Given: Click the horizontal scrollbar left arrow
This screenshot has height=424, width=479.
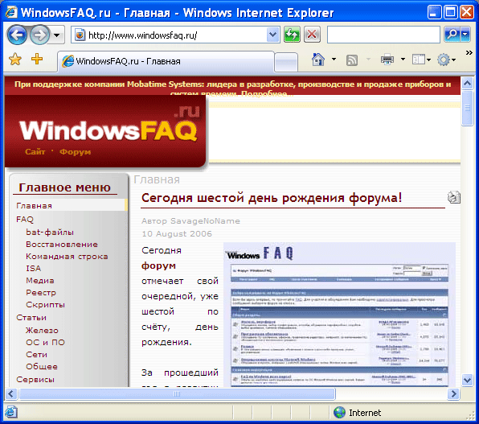Looking at the screenshot, I should 11,393.
